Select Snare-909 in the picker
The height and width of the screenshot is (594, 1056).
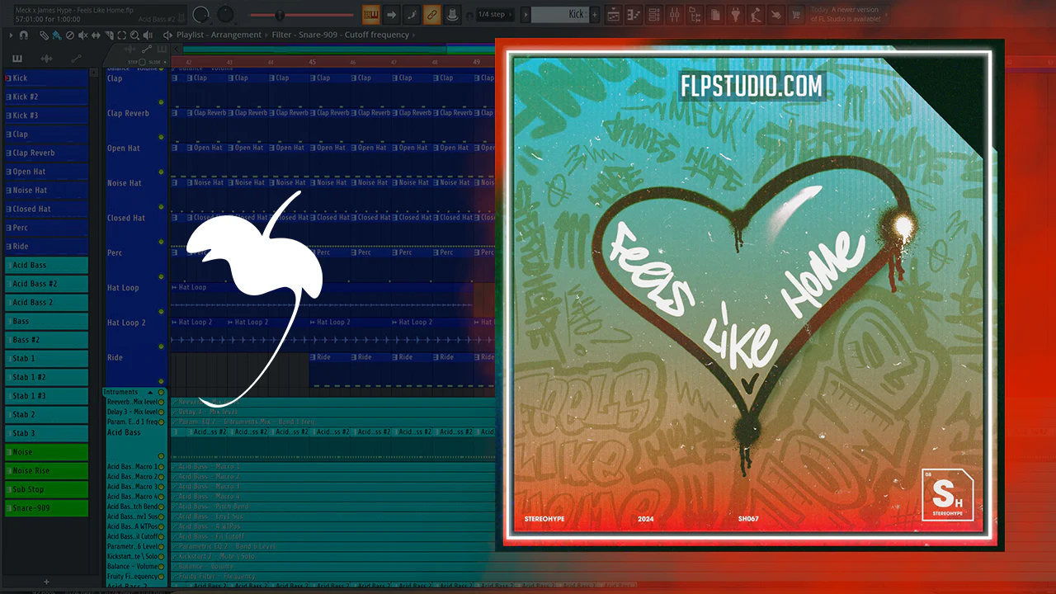(x=46, y=508)
